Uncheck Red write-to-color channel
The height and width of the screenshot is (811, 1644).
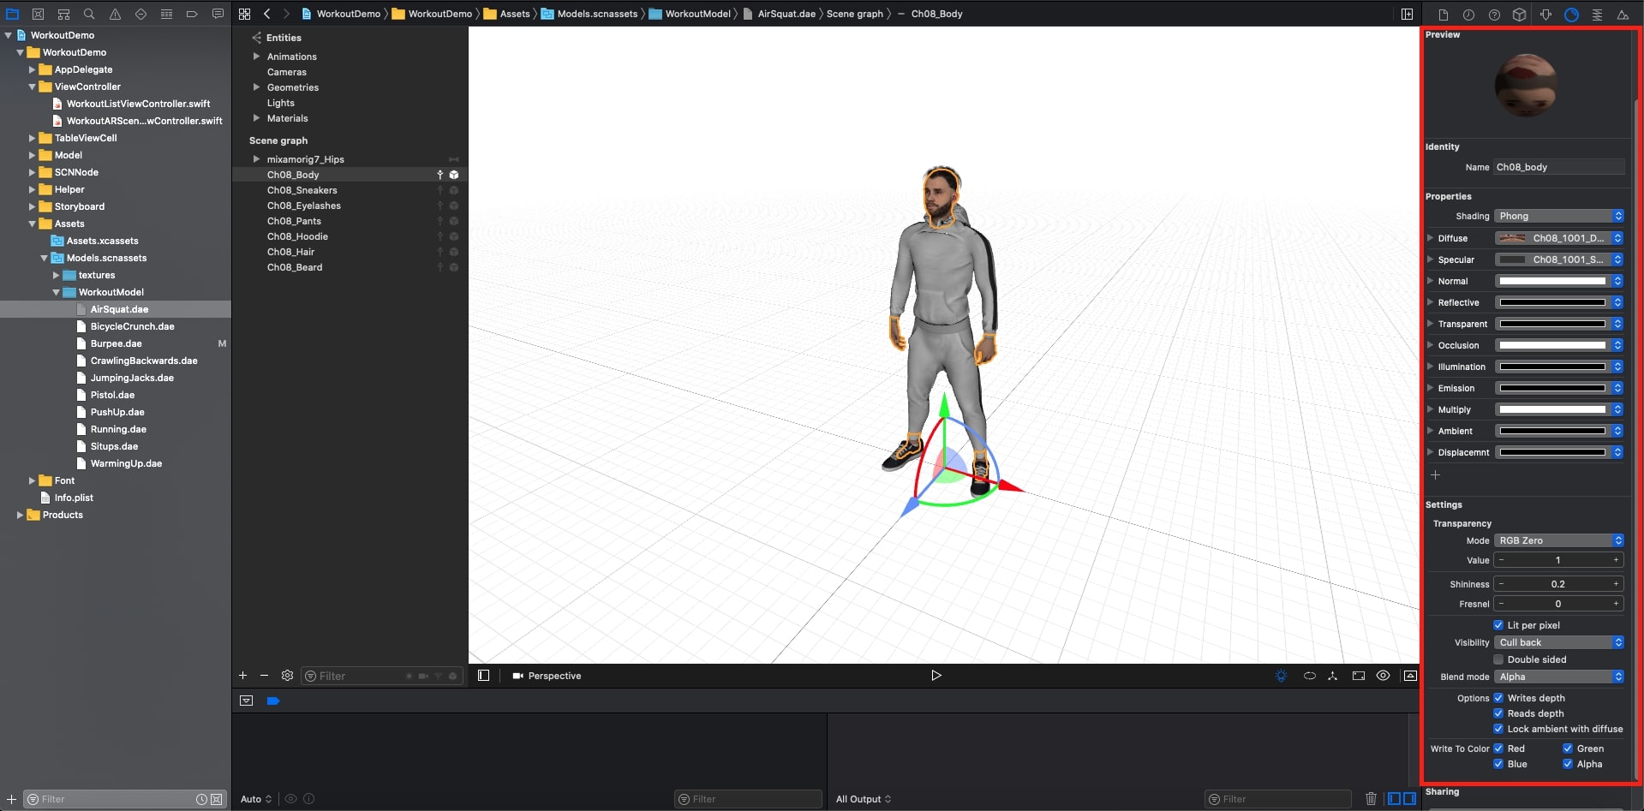[1498, 748]
